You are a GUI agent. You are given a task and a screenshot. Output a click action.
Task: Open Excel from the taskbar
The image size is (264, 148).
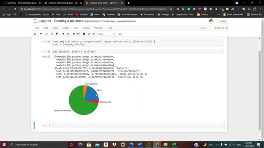(x=174, y=144)
